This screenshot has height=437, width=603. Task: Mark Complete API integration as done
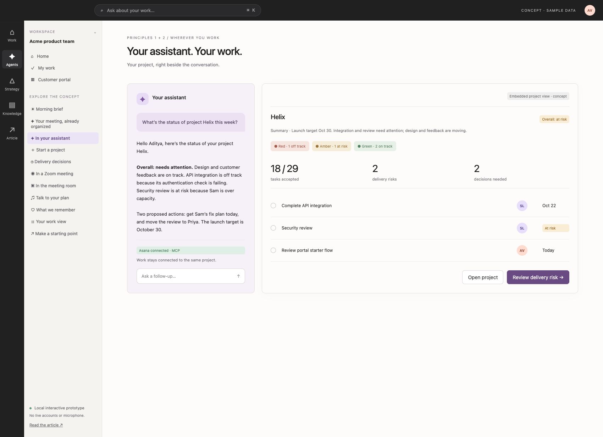(273, 206)
